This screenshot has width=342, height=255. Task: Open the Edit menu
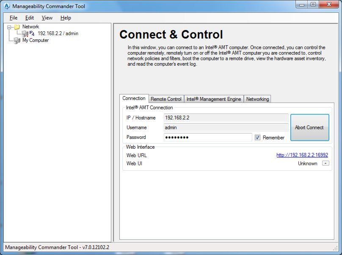pyautogui.click(x=30, y=18)
